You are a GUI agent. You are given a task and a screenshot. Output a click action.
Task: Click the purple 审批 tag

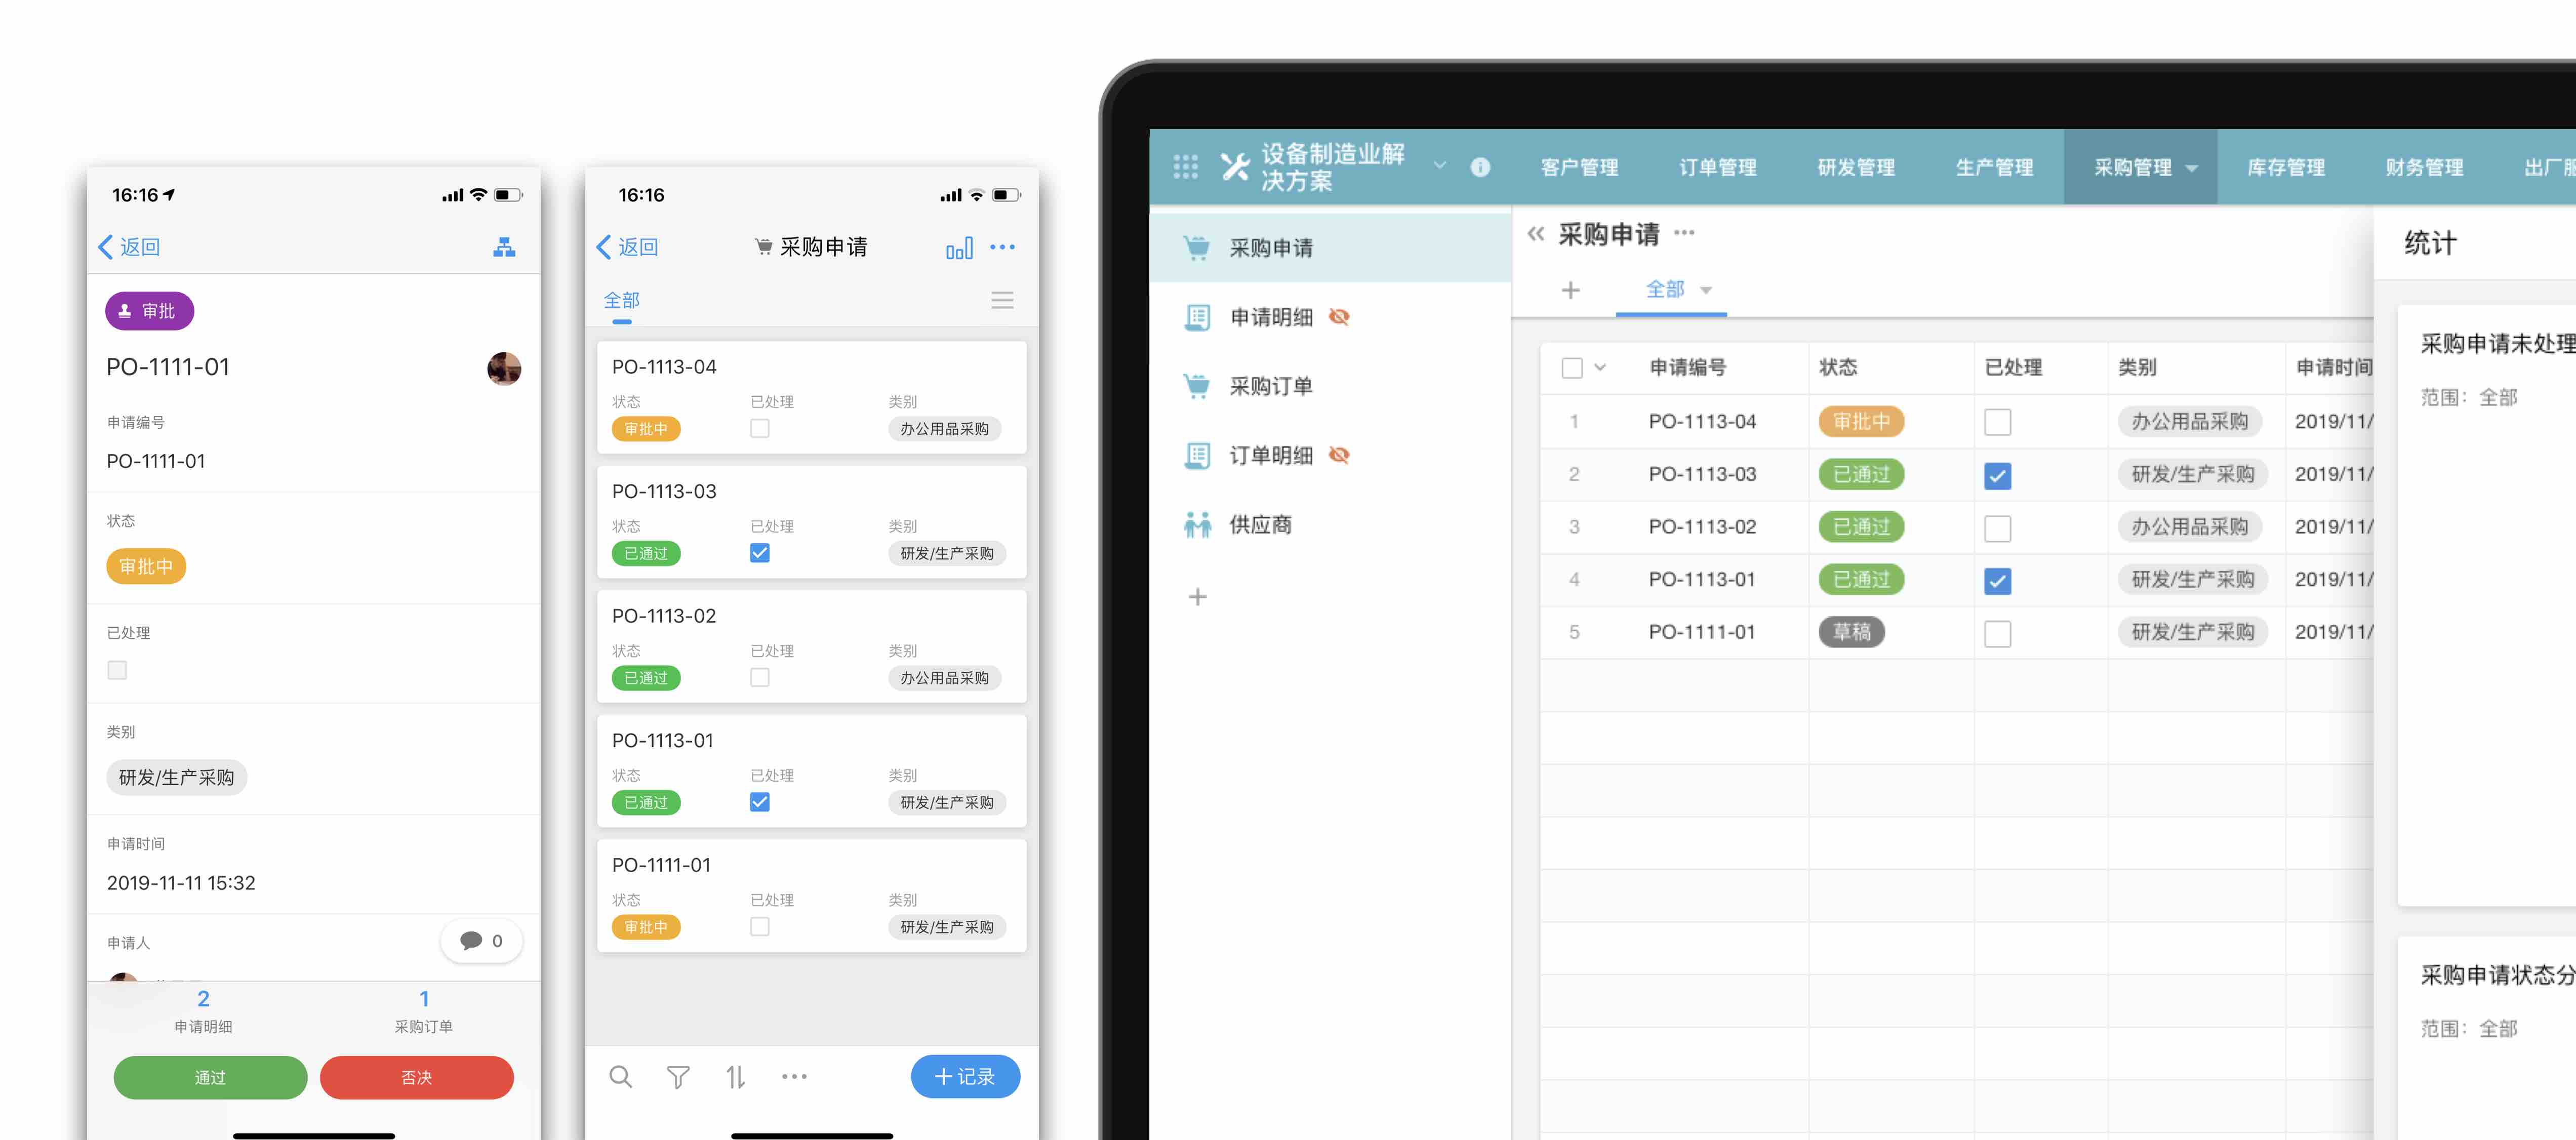pos(150,311)
